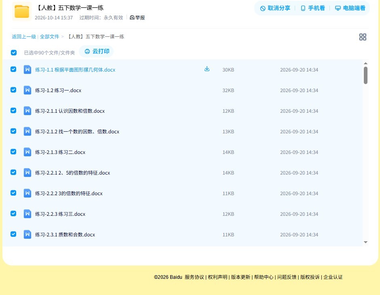
Task: Uncheck 练习-2.1.3 练习二 checkbox
Action: (x=13, y=152)
